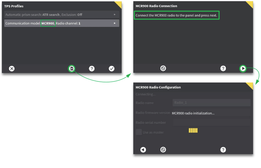Image resolution: width=261 pixels, height=168 pixels.
Task: Go back using arrow in Radio Configuration
Action: 143,150
